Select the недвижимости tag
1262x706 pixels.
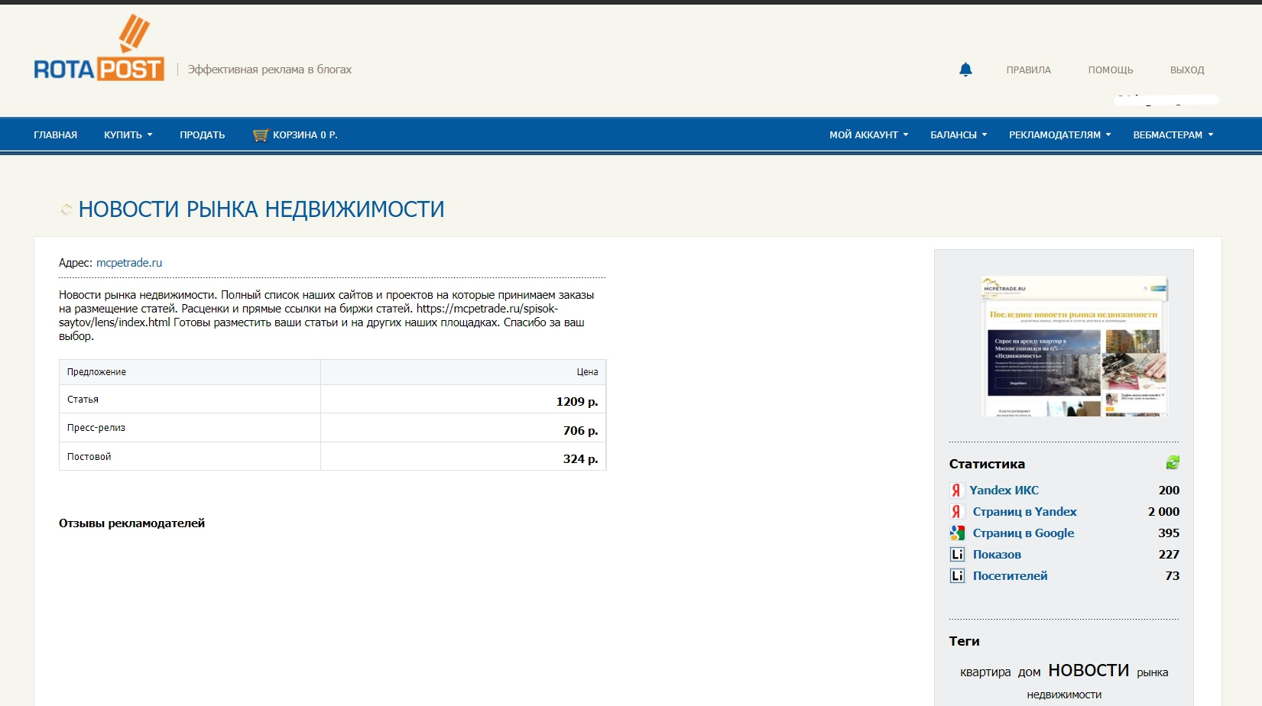[x=1064, y=695]
